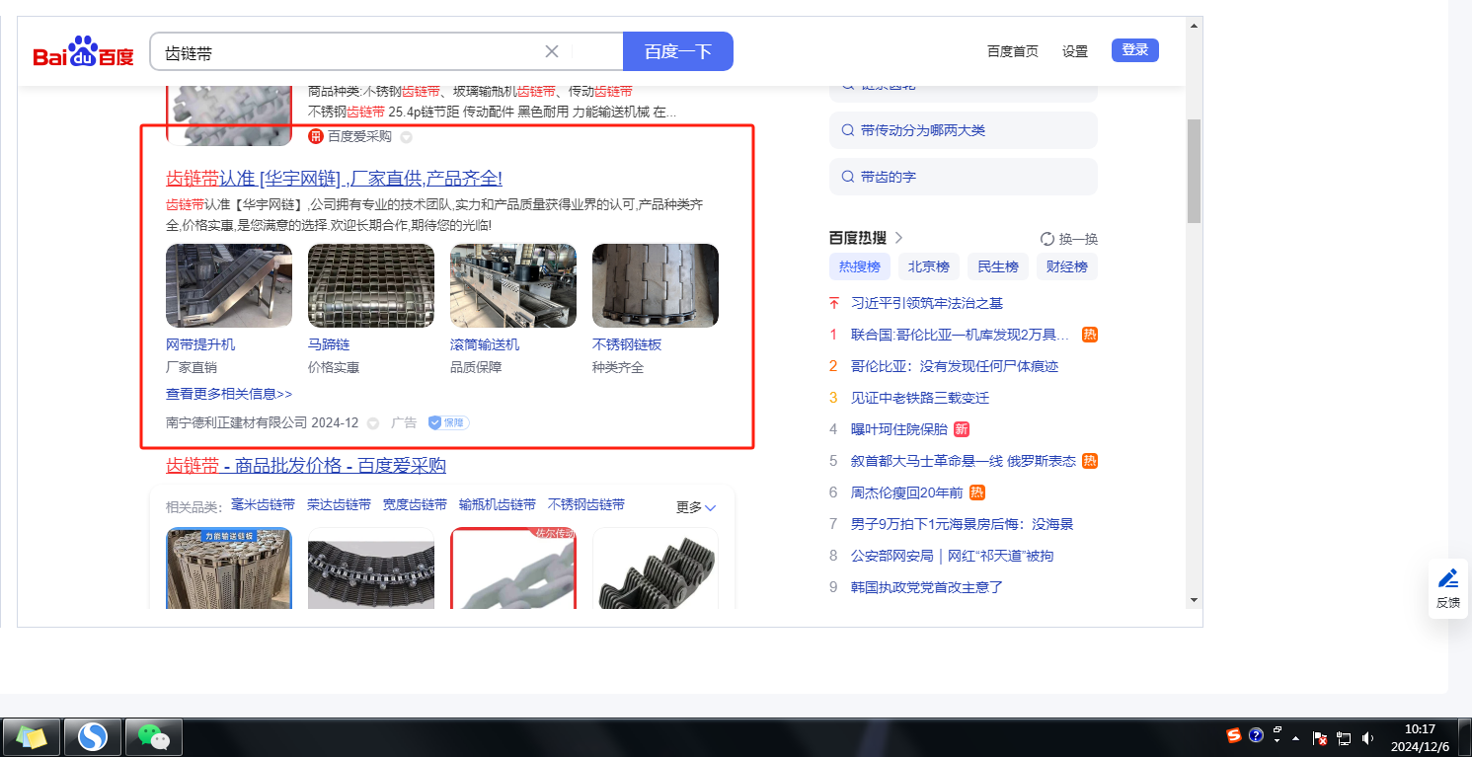Open the taskbar clock showing 10:17

[x=1420, y=737]
